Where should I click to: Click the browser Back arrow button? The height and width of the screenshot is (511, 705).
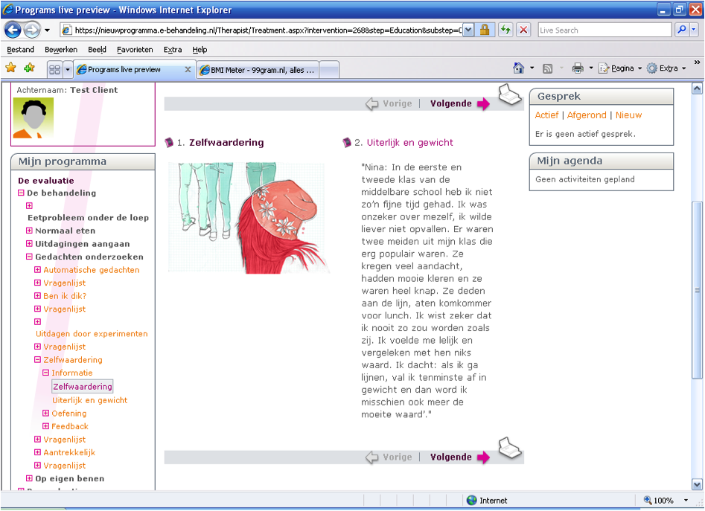pyautogui.click(x=13, y=30)
